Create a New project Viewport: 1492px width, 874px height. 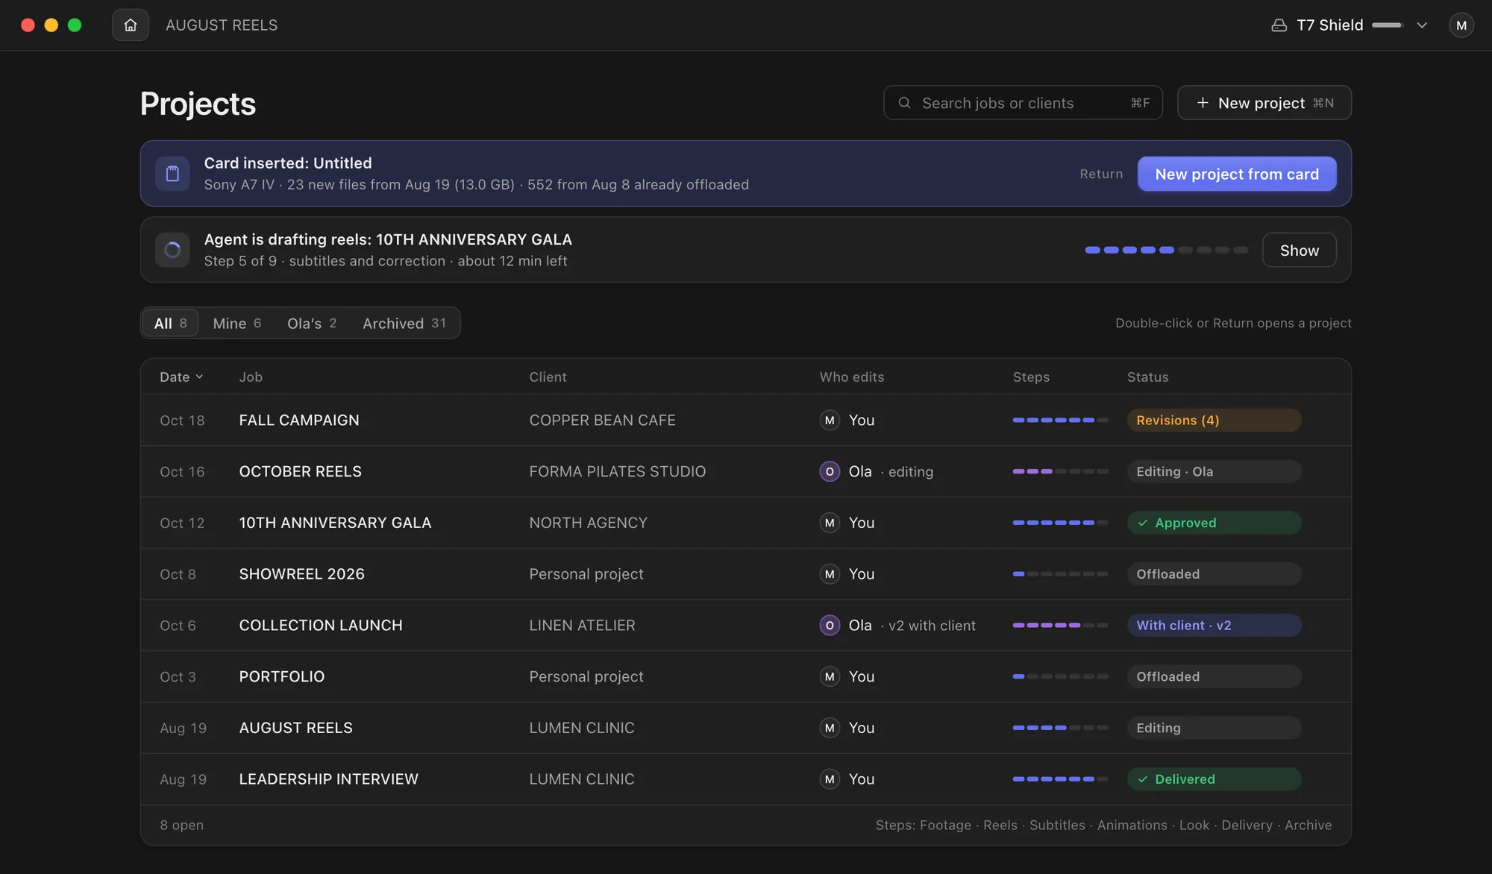tap(1264, 103)
